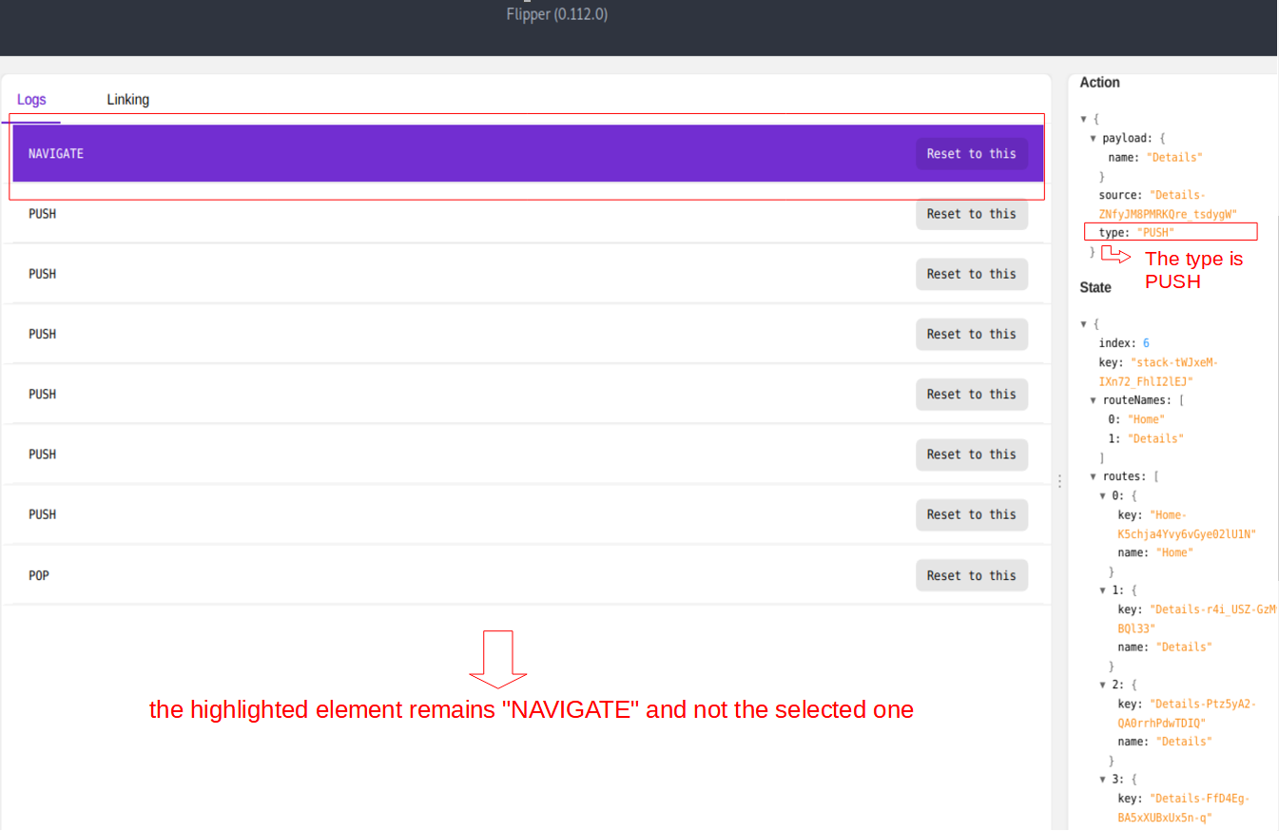
Task: Click the type "PUSH" value in the Action panel
Action: pos(1155,232)
